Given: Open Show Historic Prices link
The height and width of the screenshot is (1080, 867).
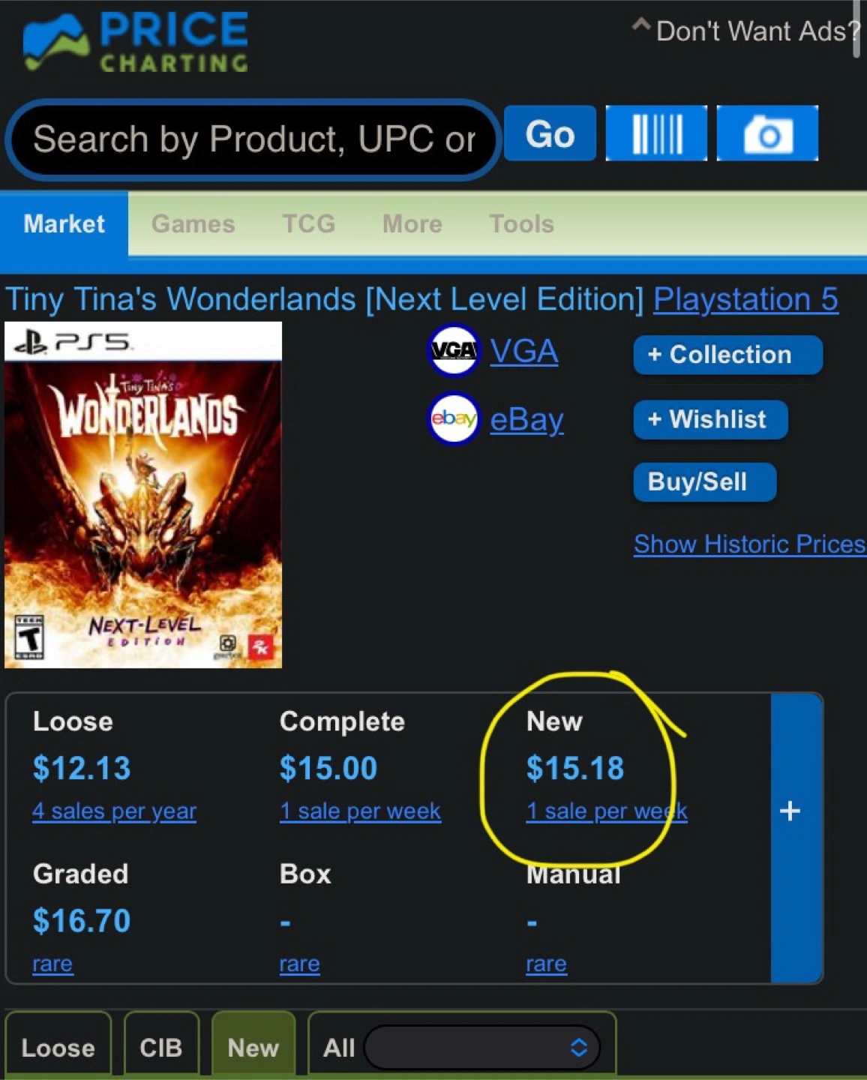Looking at the screenshot, I should (x=749, y=544).
